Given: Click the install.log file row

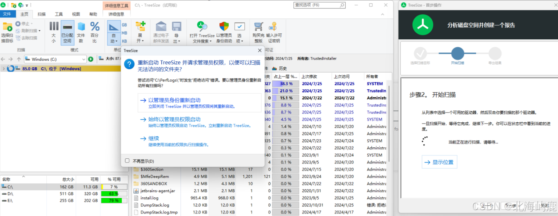Looking at the screenshot, I should tap(260, 198).
